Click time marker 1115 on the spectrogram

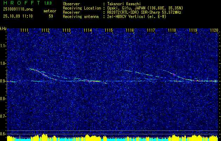(x=109, y=30)
